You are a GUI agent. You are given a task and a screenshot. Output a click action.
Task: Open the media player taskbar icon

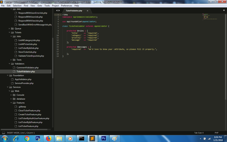coord(70,138)
